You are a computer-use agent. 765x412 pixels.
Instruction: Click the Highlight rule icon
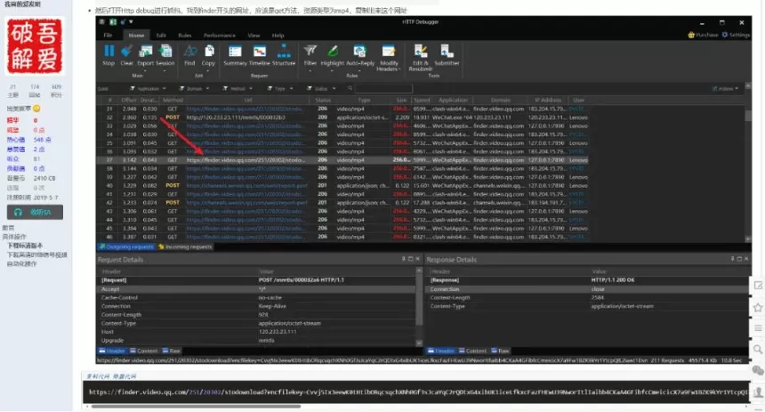coord(332,52)
